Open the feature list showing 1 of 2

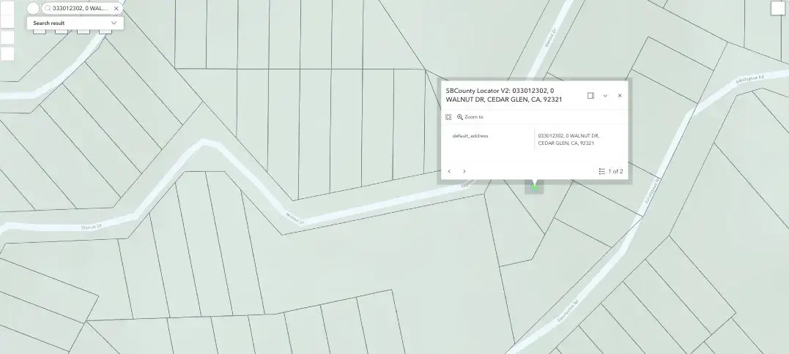[x=611, y=171]
